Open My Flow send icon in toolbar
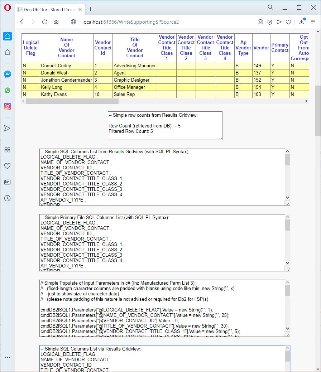Image resolution: width=321 pixels, height=372 pixels. (x=279, y=22)
